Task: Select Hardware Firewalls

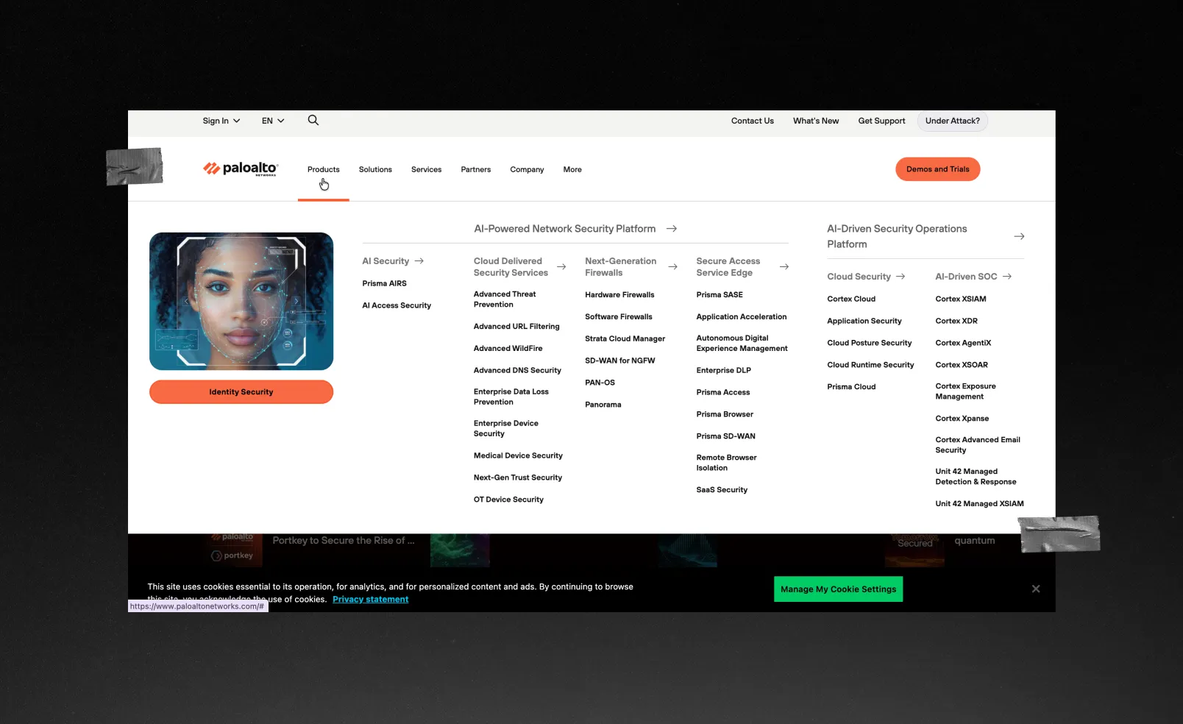Action: coord(619,295)
